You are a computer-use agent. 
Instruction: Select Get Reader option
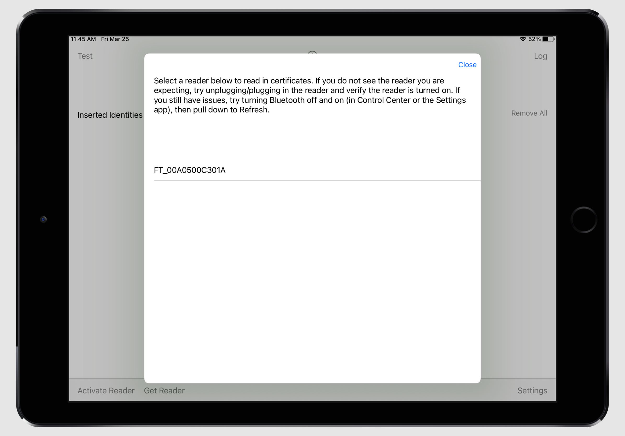pos(165,390)
